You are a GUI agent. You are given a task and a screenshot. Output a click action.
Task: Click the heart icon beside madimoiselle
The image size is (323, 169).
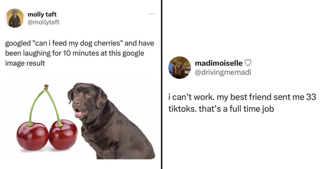coord(248,63)
